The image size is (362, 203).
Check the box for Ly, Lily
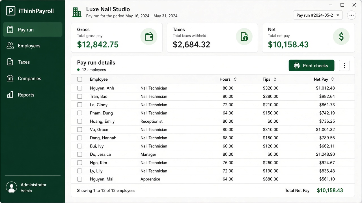[x=80, y=171]
